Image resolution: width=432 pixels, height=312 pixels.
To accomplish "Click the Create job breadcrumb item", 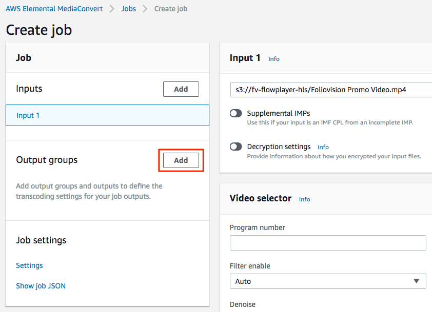I will (x=171, y=9).
